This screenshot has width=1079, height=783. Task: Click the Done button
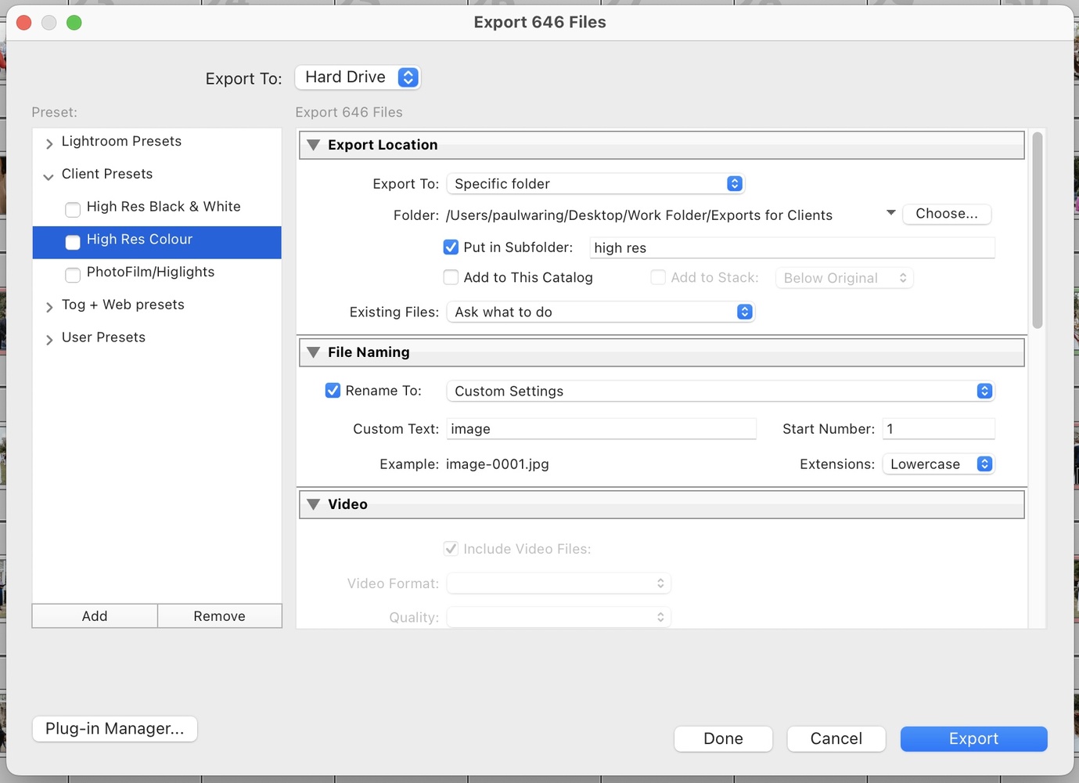pos(723,739)
